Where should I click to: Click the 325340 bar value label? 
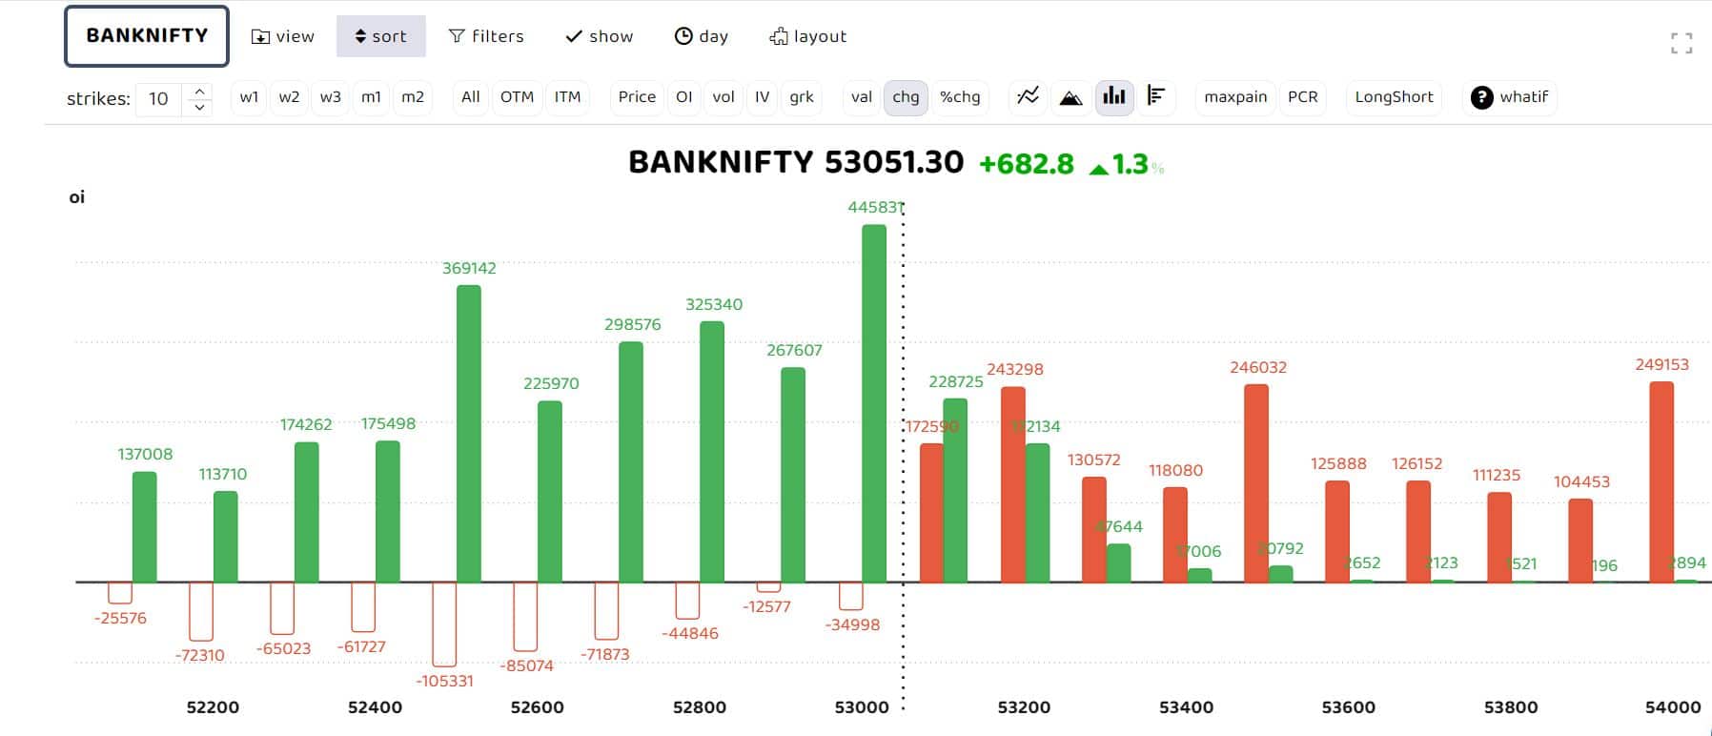tap(714, 305)
